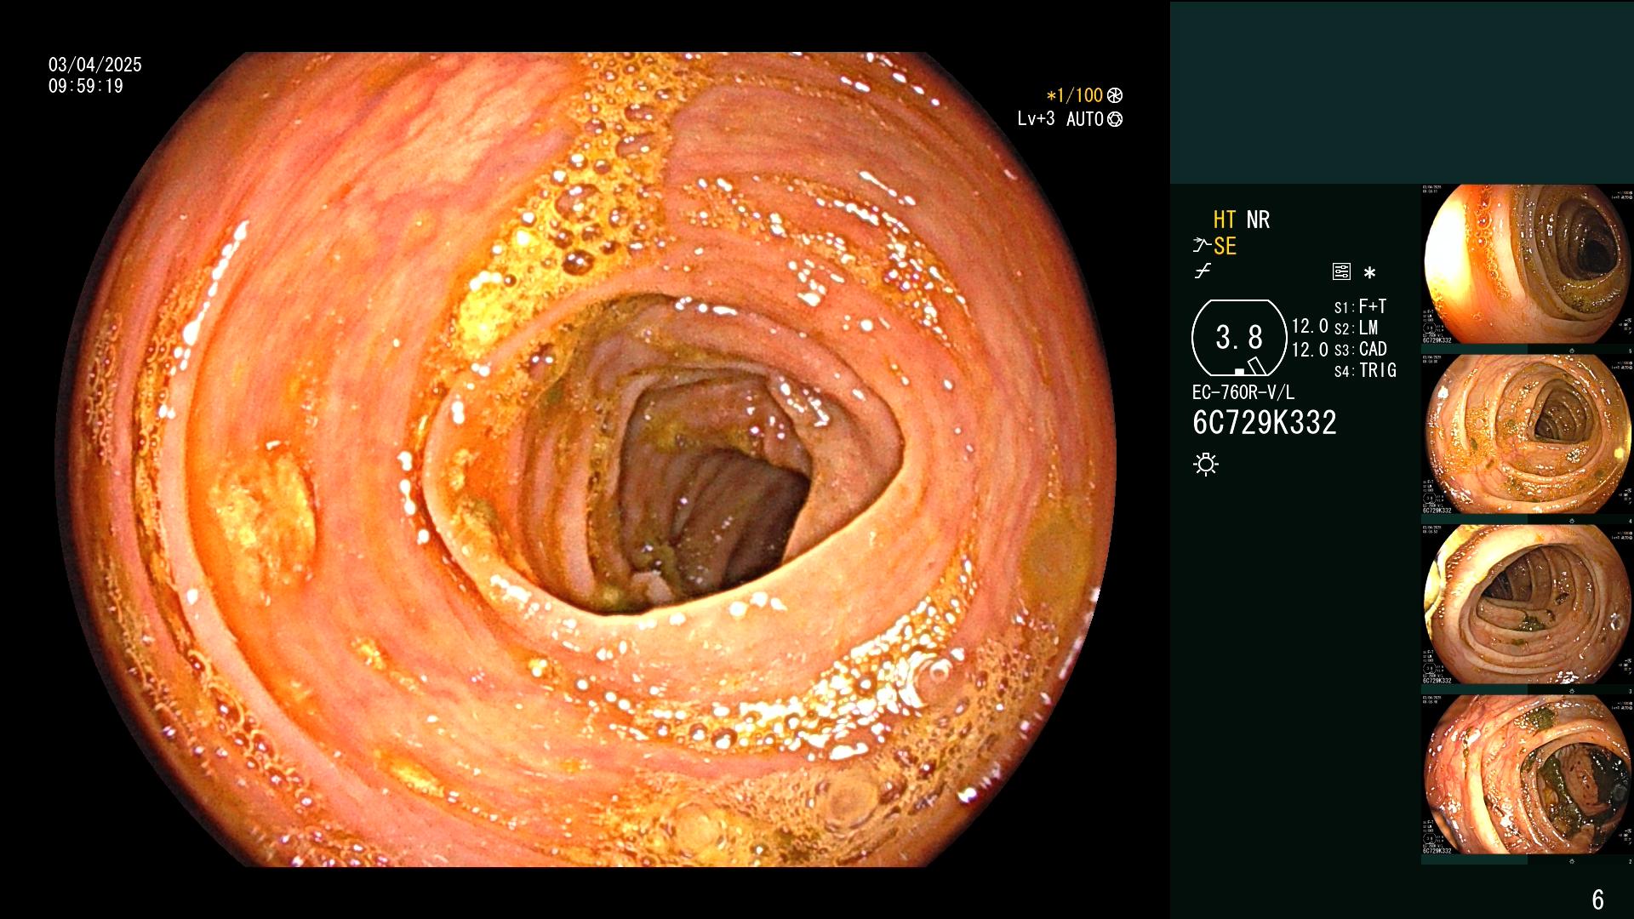Click the light source lamp icon

pos(1206,464)
